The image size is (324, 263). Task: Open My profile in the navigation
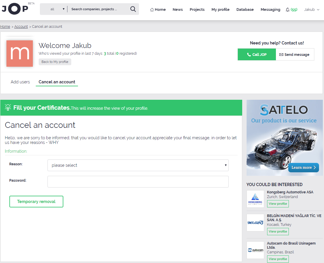pos(220,9)
